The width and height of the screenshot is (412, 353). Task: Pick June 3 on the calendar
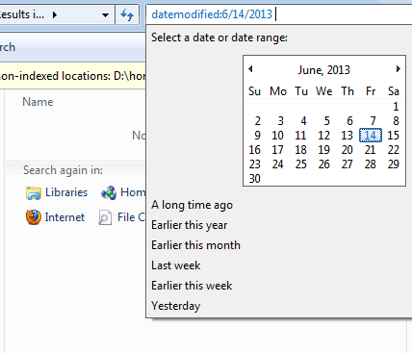coord(280,121)
